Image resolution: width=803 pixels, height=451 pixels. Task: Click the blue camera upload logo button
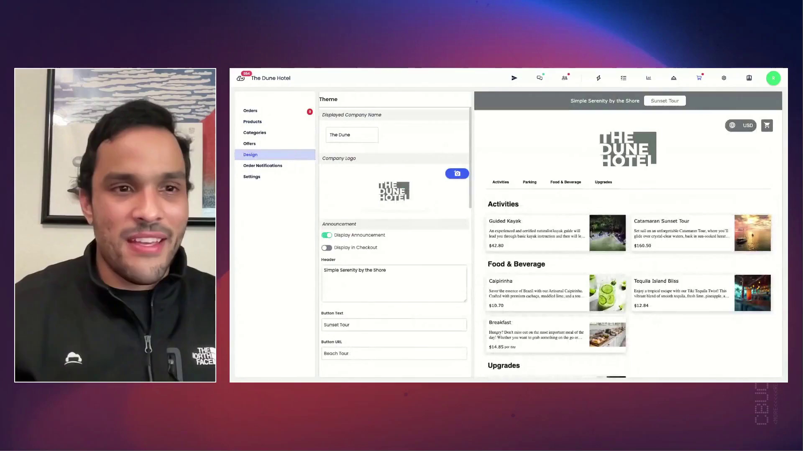click(457, 174)
